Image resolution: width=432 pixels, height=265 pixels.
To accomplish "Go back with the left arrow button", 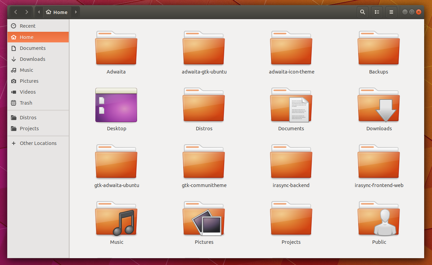I will (16, 12).
